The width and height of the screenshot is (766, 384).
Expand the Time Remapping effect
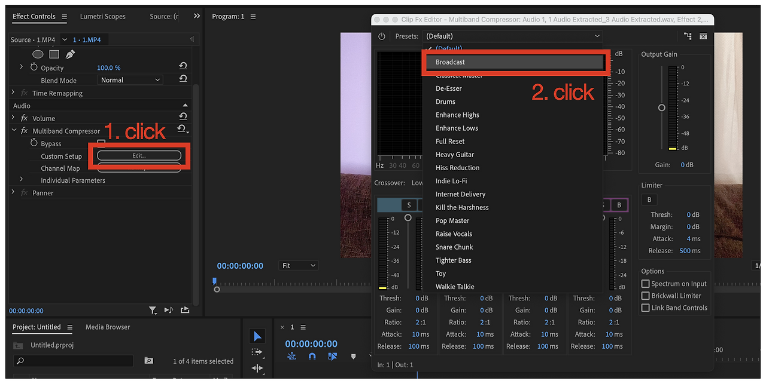[x=13, y=93]
